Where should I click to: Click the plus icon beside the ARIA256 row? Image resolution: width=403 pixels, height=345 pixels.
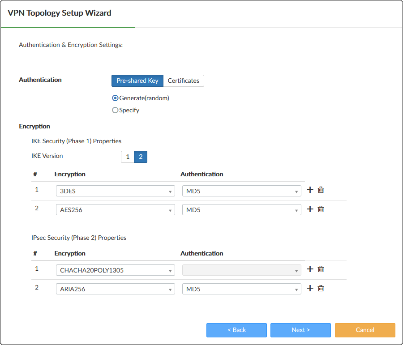(310, 288)
